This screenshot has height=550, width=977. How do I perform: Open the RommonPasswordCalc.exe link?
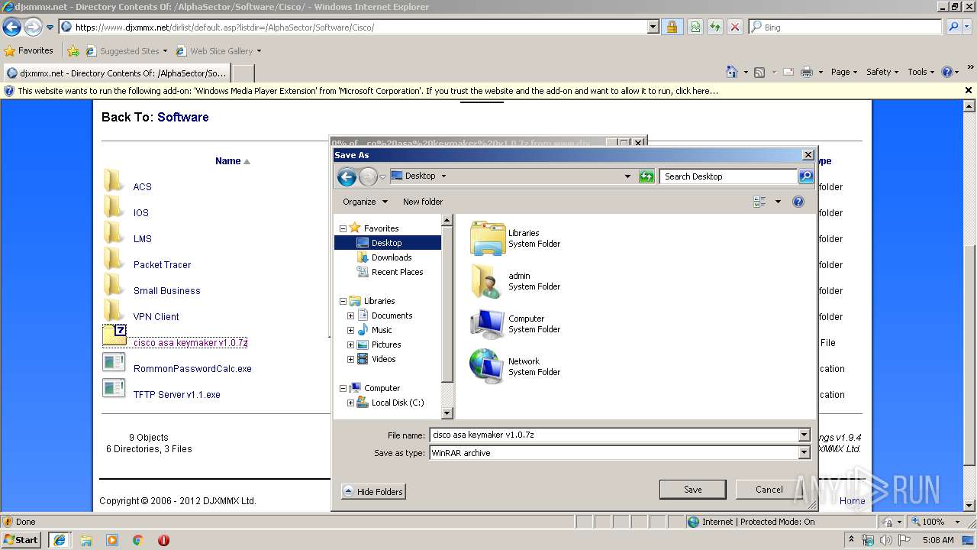pyautogui.click(x=192, y=369)
